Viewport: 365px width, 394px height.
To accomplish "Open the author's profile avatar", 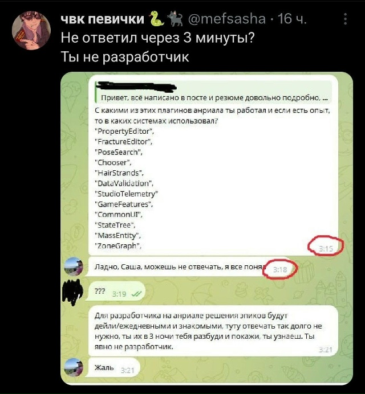I will [x=31, y=30].
